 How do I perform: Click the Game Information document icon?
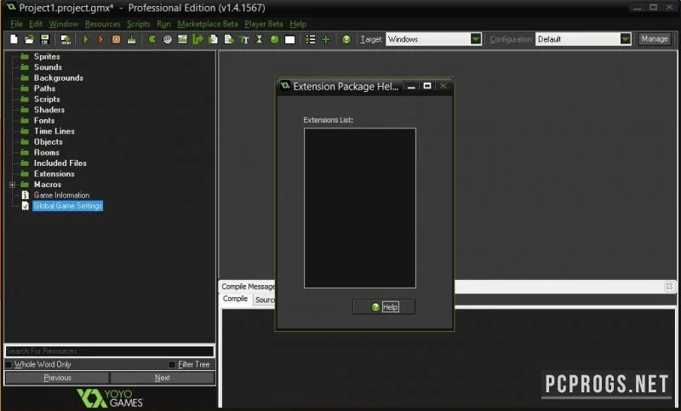[26, 196]
